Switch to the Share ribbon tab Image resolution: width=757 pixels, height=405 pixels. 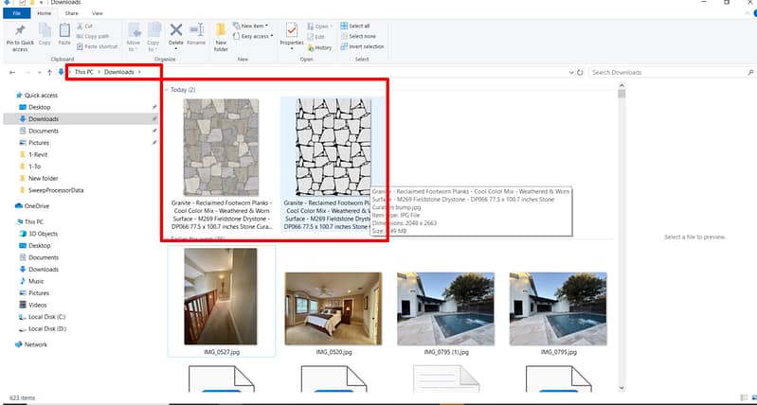tap(72, 14)
